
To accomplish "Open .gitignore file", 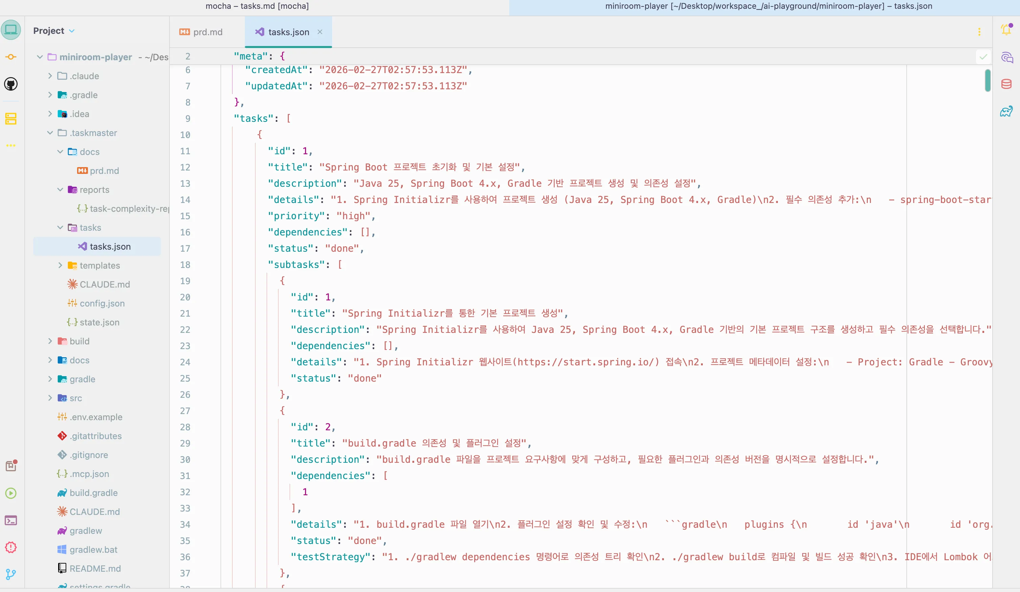I will [83, 455].
